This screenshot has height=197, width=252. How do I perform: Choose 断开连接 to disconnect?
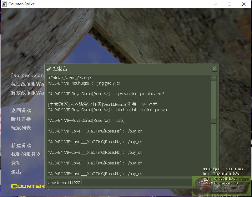(x=21, y=119)
